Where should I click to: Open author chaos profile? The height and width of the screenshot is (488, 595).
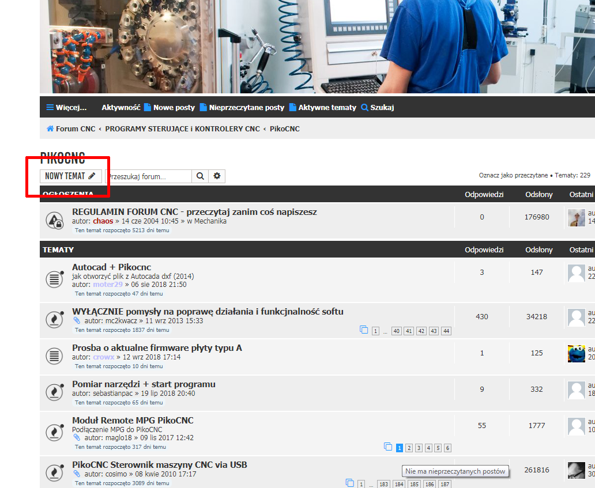pyautogui.click(x=103, y=221)
